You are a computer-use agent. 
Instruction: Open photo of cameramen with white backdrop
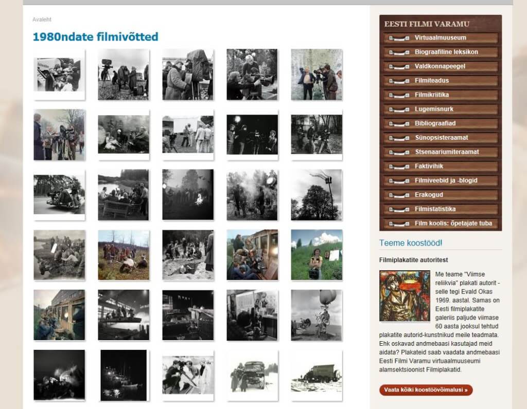(x=188, y=375)
